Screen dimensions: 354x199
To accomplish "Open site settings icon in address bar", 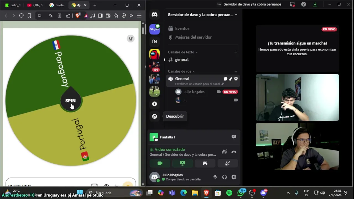I will (x=39, y=15).
